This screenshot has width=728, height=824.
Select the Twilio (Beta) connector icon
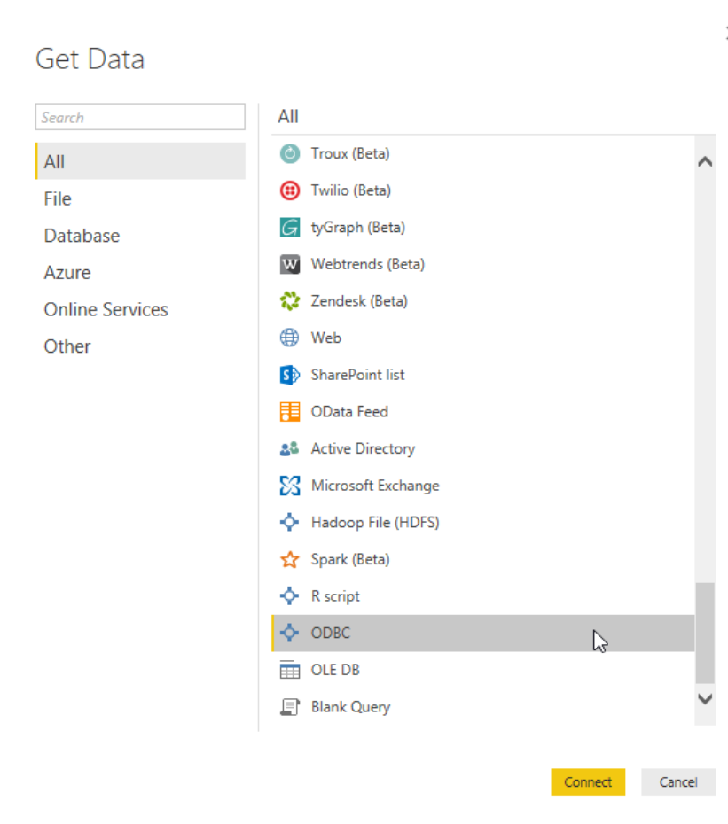[290, 190]
